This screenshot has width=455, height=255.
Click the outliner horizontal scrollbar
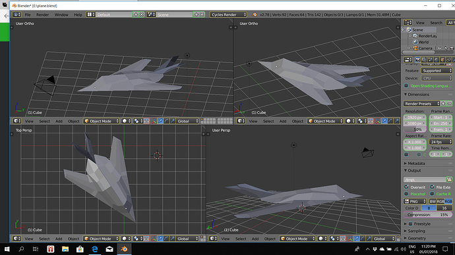(418, 53)
